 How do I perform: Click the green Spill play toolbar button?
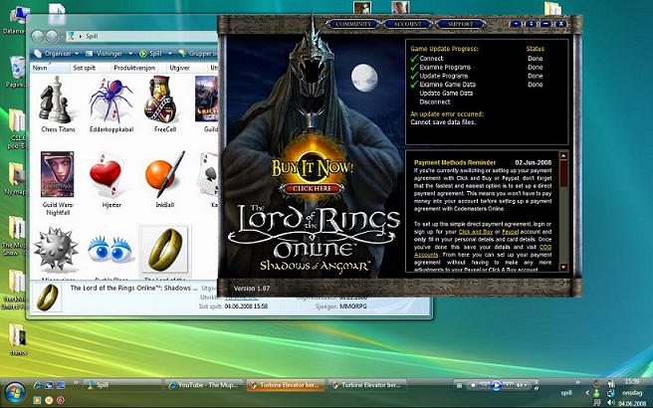[150, 54]
